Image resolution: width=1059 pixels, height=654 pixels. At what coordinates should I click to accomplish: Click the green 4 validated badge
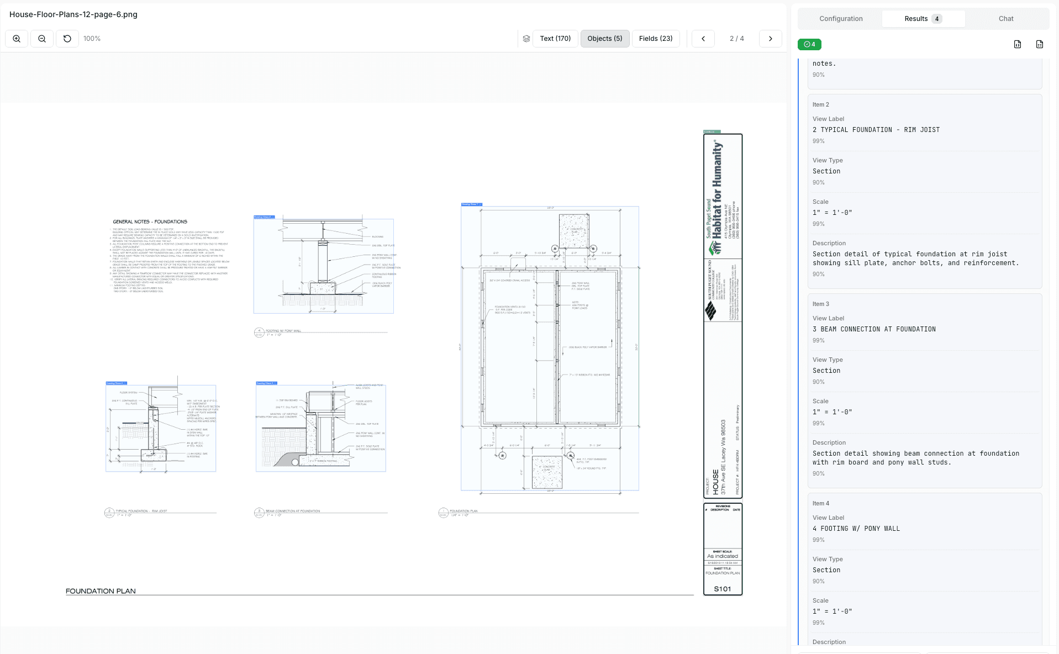[809, 44]
